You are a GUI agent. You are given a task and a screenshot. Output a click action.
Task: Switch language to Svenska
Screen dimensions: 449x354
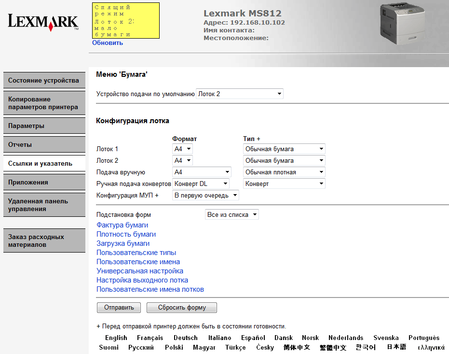click(x=386, y=338)
